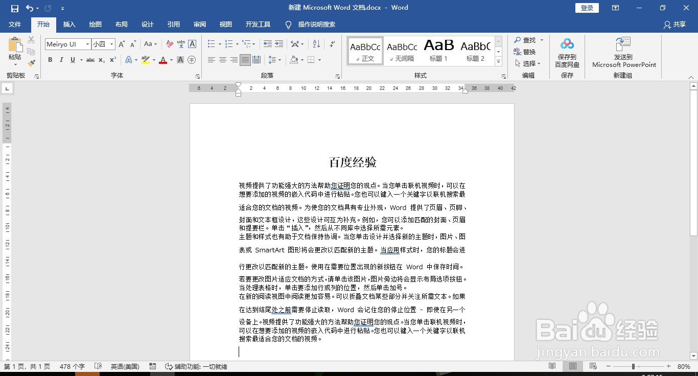
Task: Click the Replace (替换) command
Action: coord(525,52)
